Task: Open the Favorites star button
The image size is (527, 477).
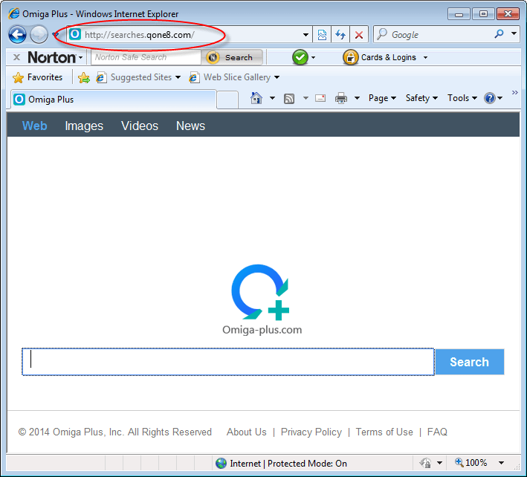Action: [x=37, y=77]
